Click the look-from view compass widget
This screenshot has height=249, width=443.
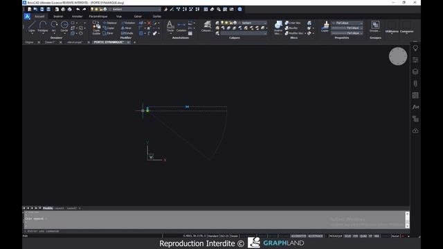click(398, 56)
